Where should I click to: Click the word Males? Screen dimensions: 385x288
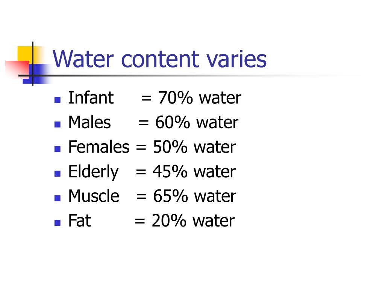point(89,122)
